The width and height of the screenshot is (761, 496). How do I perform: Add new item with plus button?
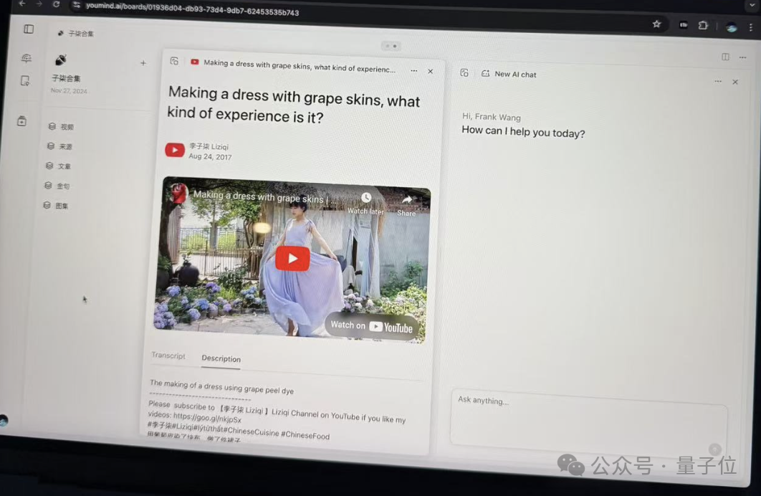click(143, 62)
